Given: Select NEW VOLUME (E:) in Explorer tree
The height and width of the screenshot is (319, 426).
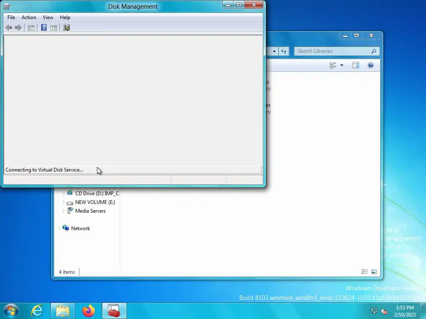Looking at the screenshot, I should pos(95,202).
